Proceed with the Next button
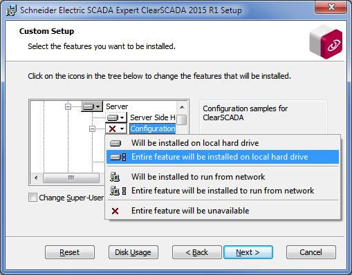The width and height of the screenshot is (352, 275). pos(248,252)
